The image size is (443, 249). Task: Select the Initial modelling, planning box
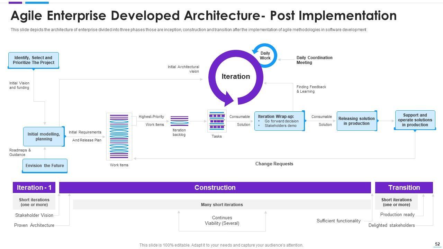[x=44, y=137]
